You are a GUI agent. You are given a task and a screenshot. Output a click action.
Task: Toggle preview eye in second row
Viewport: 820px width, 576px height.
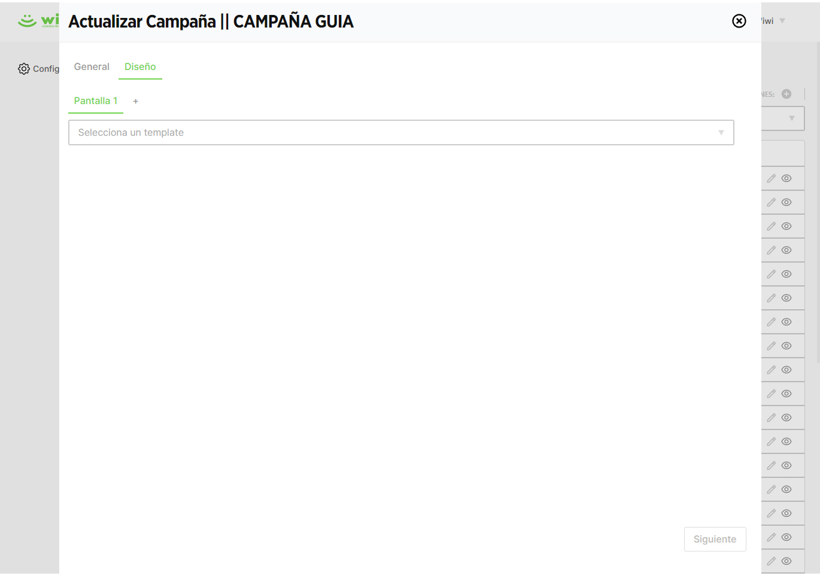[786, 202]
